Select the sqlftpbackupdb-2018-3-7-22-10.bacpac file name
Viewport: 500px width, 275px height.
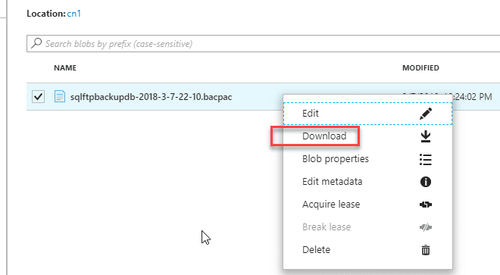tap(152, 97)
